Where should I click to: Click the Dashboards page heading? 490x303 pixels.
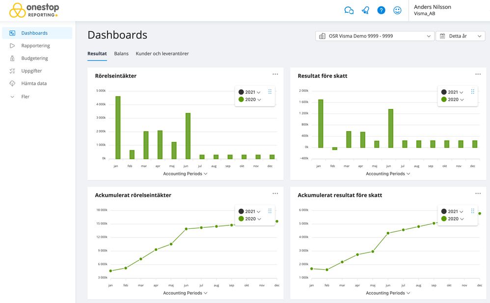click(x=117, y=35)
